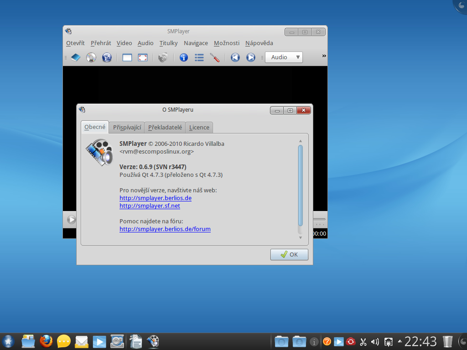467x350 pixels.
Task: Launch Firefox from the taskbar
Action: tap(46, 341)
